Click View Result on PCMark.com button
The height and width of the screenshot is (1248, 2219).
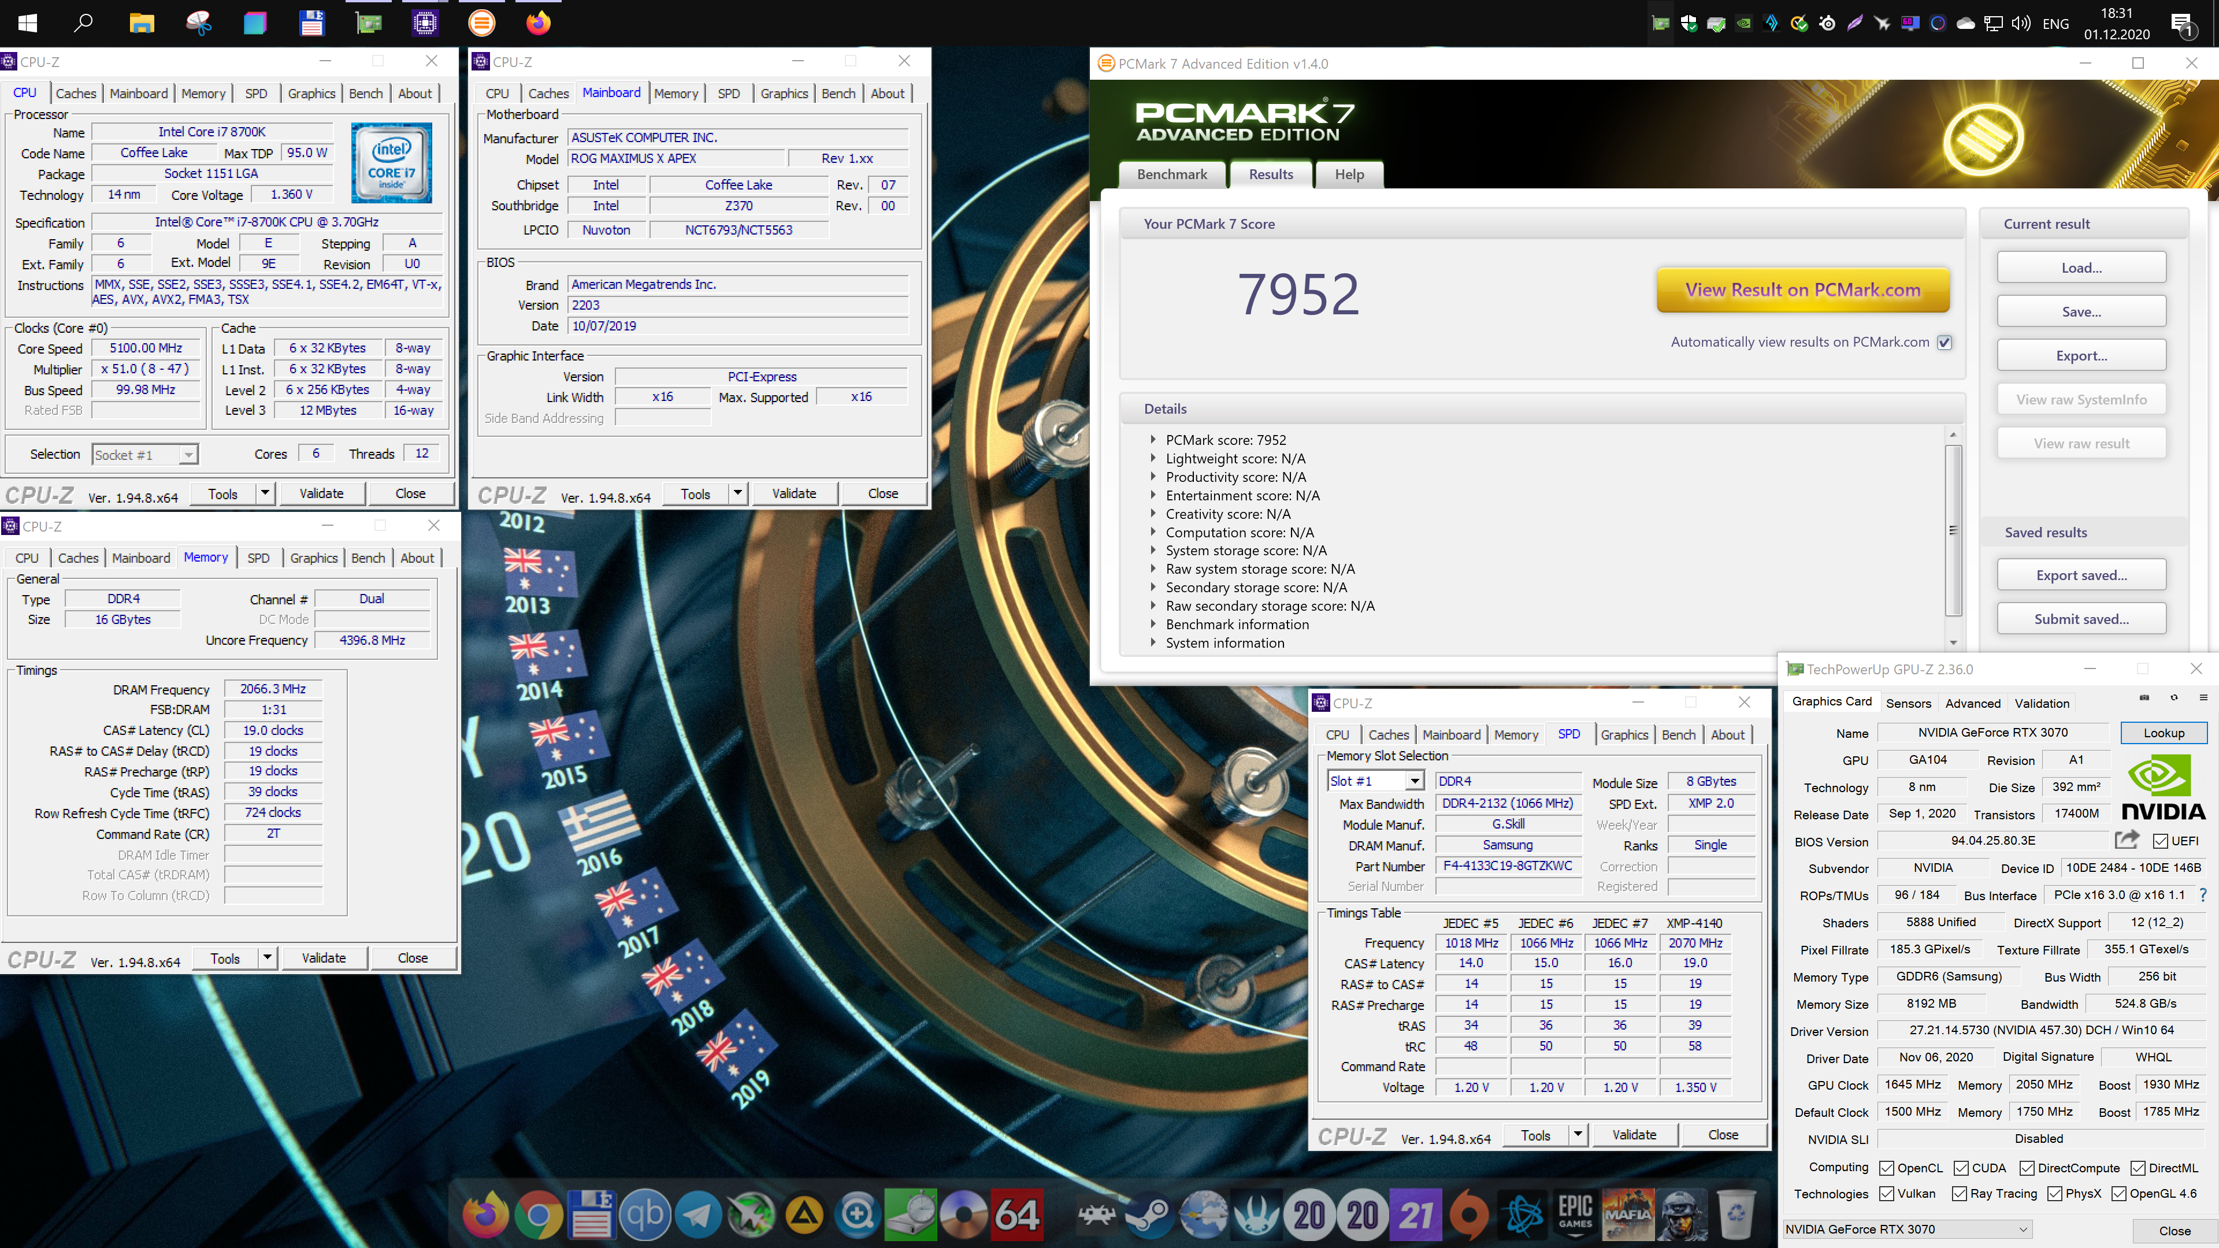[1802, 290]
